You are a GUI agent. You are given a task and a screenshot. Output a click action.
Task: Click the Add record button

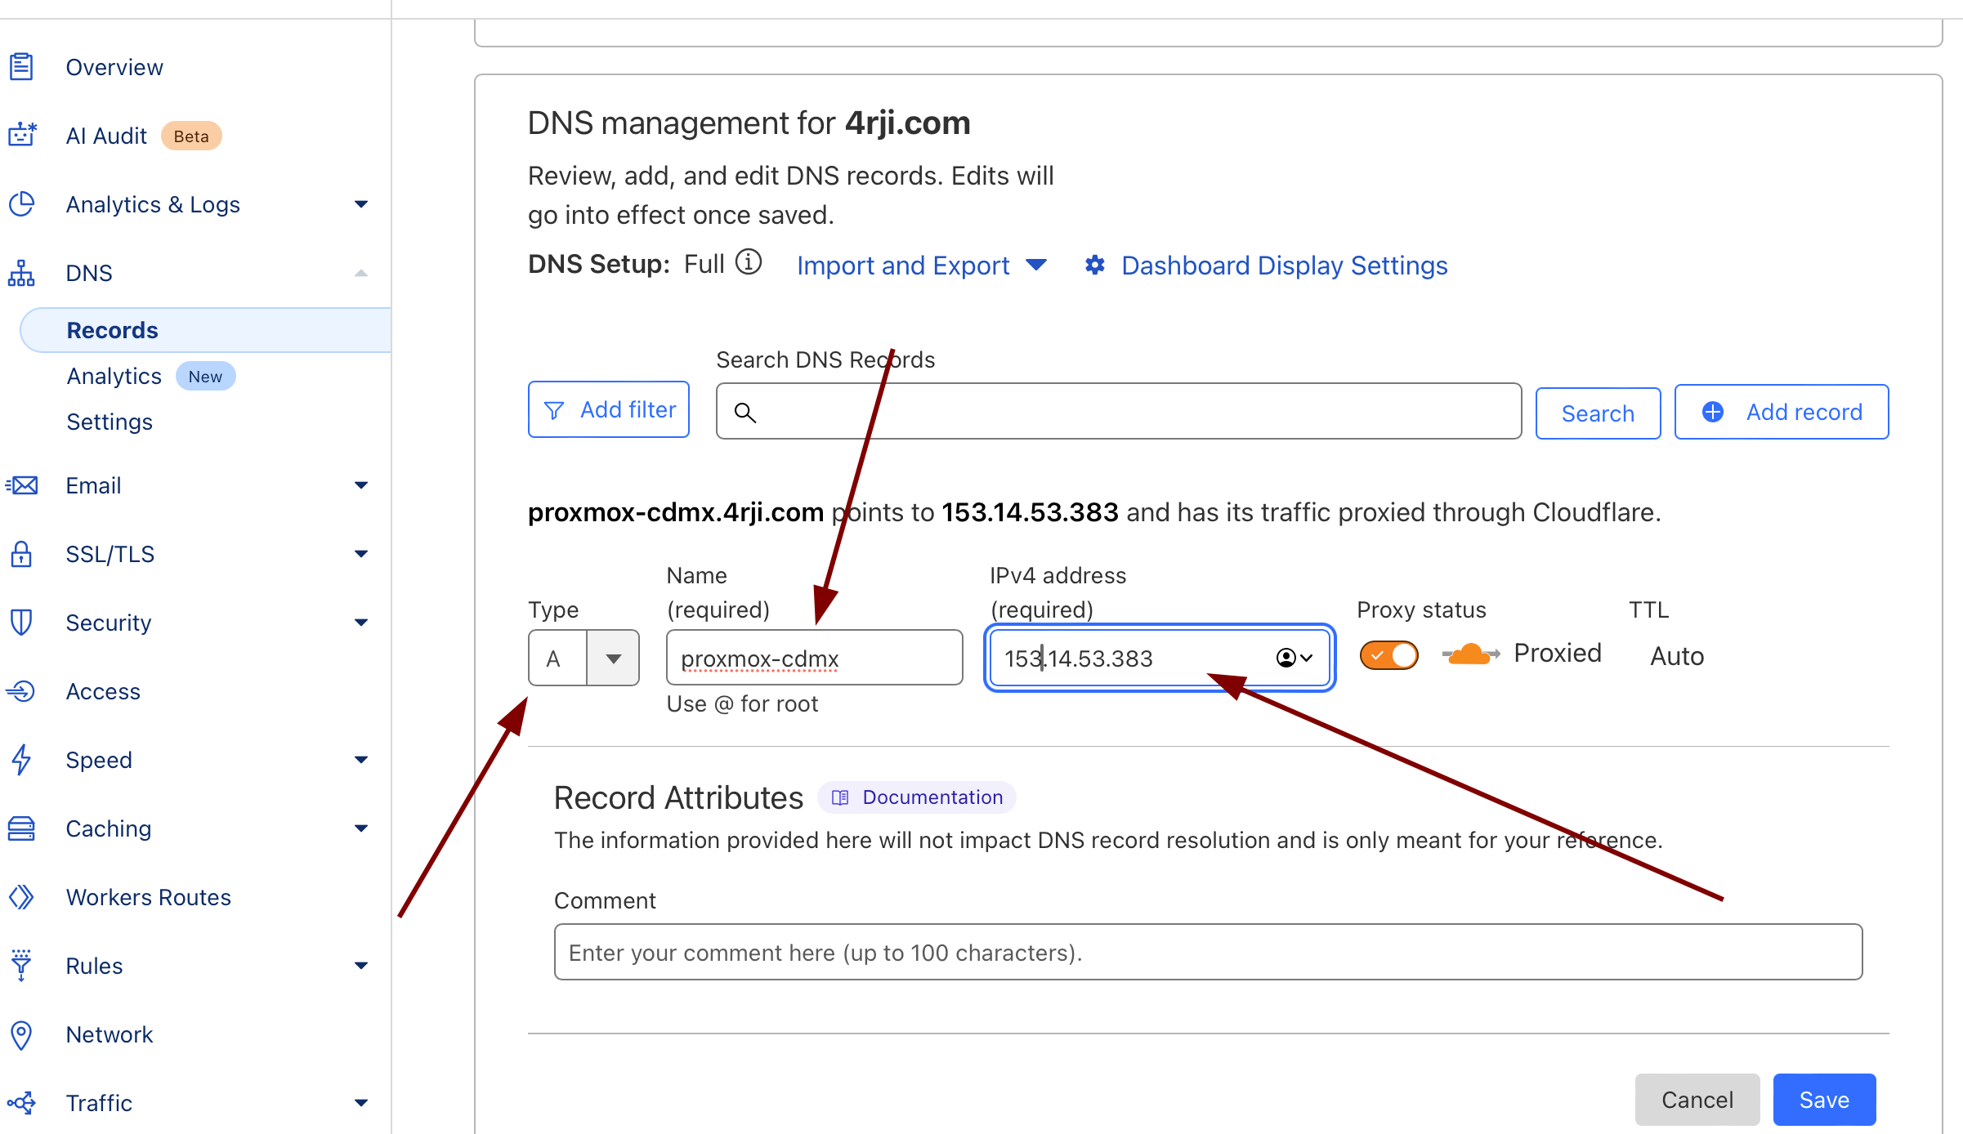click(1782, 412)
